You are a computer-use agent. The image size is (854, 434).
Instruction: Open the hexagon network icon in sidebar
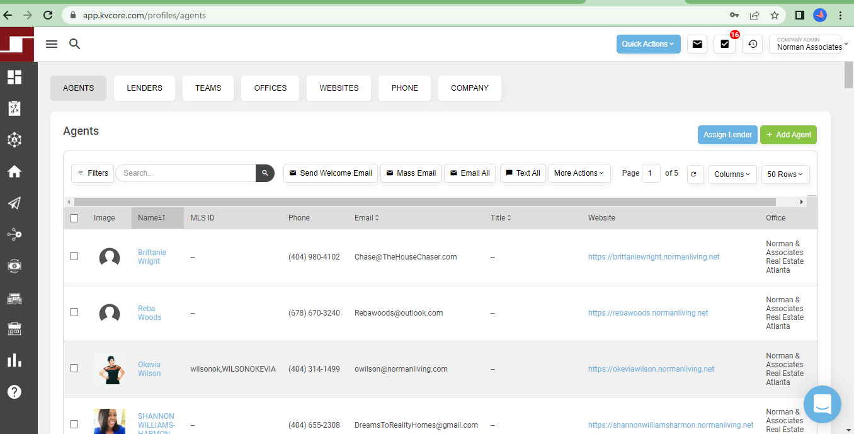click(x=14, y=140)
